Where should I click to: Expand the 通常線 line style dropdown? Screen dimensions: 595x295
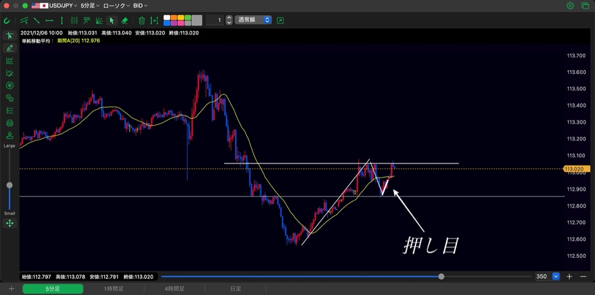253,20
